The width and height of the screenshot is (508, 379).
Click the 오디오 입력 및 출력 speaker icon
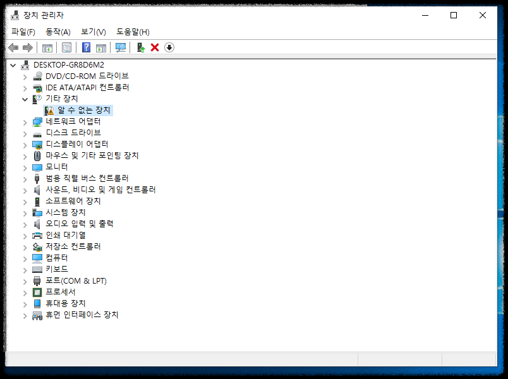pos(37,224)
